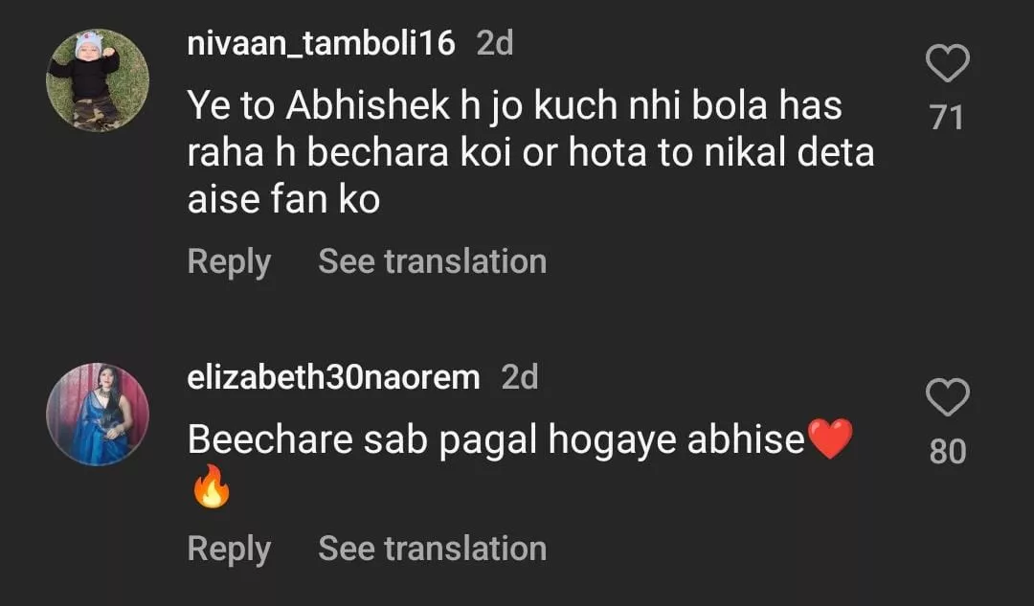
Task: Open the elizabeth30naorem username link
Action: (x=333, y=377)
